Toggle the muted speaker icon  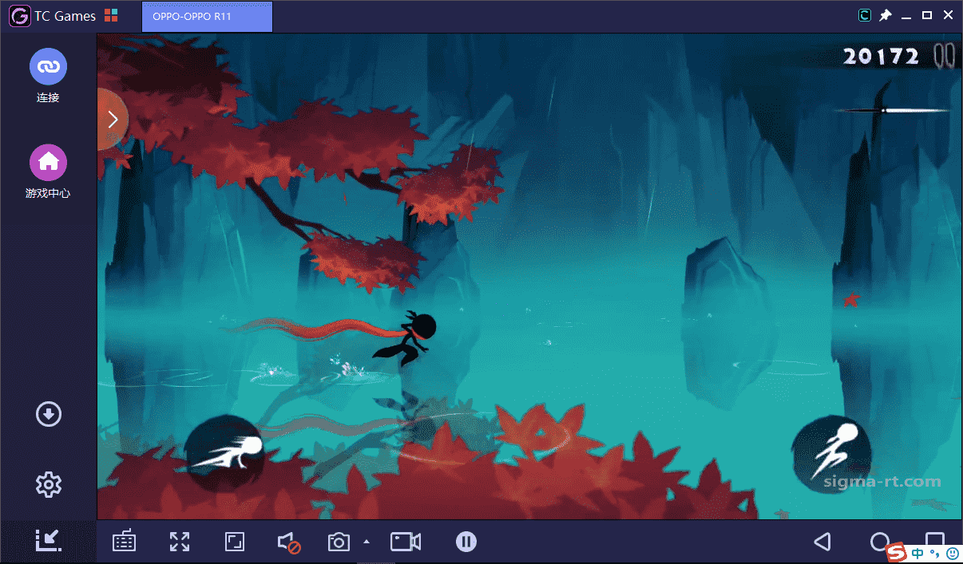tap(289, 543)
